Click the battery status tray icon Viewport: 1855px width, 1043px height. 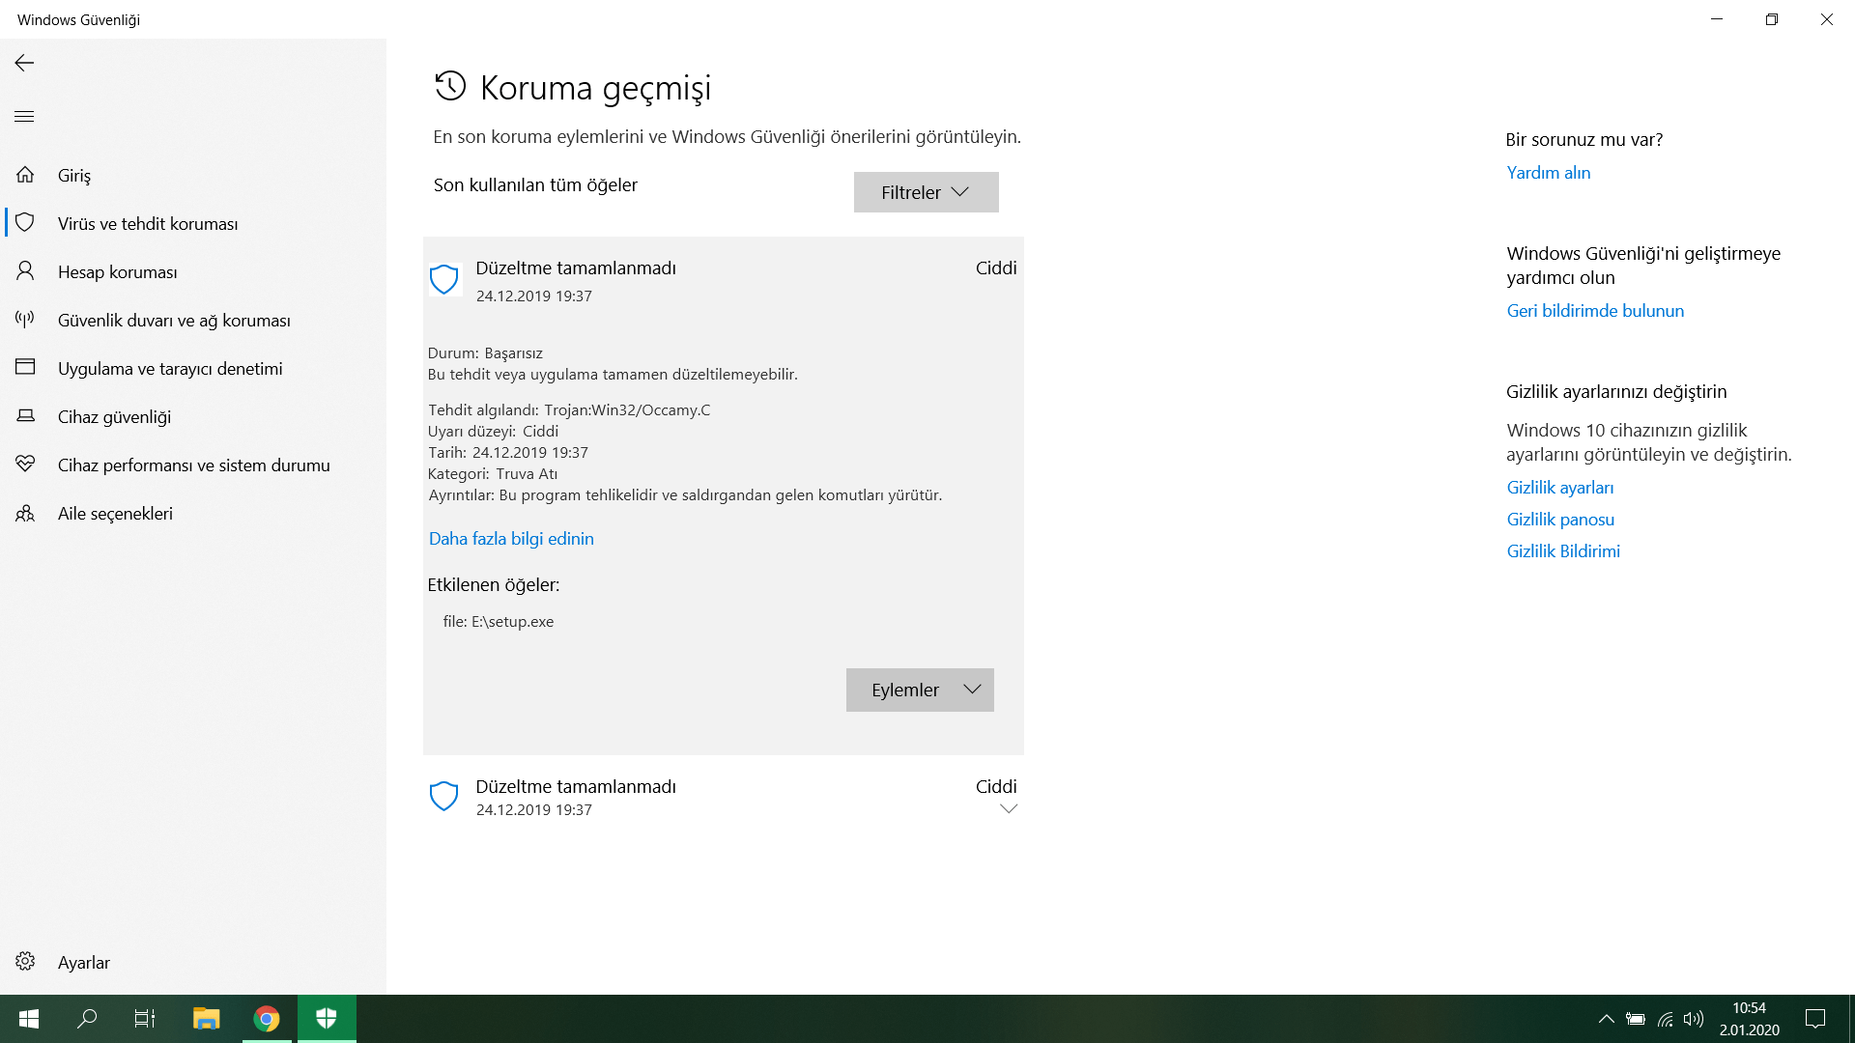[1635, 1019]
